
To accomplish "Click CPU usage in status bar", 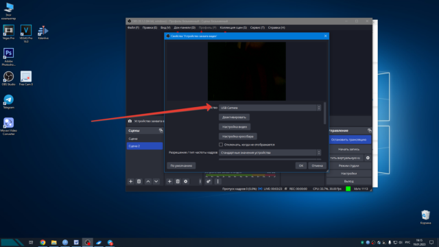I will click(x=327, y=189).
